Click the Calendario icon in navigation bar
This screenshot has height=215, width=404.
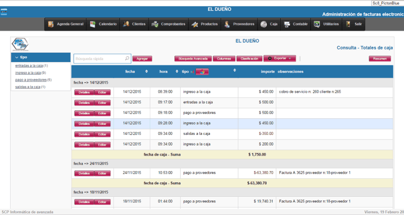pos(93,24)
